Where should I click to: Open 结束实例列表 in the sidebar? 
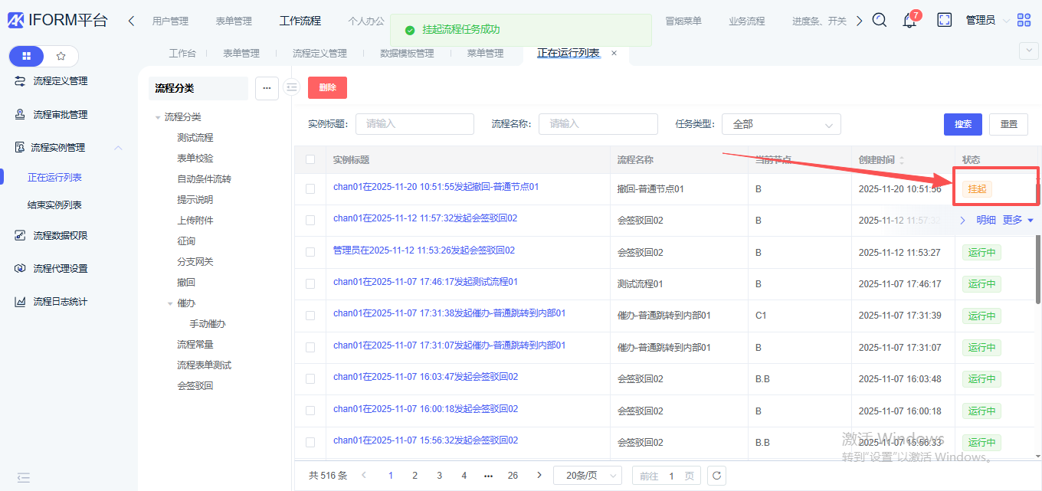tap(54, 205)
